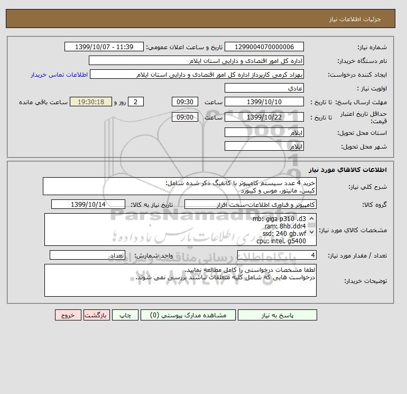
Task: Click the priority field عادي
Action: point(264,88)
